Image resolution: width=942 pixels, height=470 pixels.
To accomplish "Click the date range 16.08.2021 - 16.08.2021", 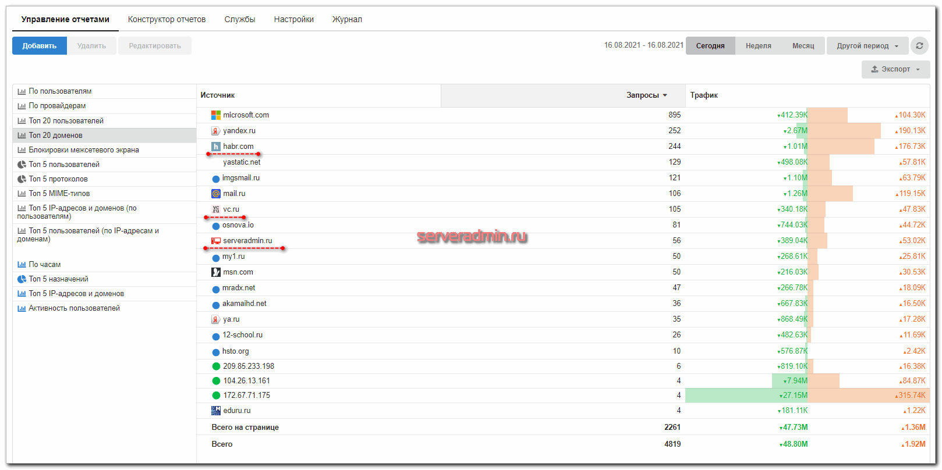I will tap(644, 45).
